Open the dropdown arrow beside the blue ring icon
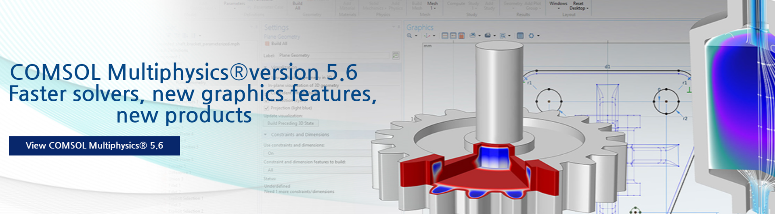Image resolution: width=775 pixels, height=214 pixels. tap(538, 35)
